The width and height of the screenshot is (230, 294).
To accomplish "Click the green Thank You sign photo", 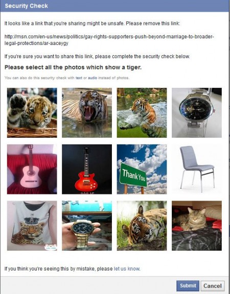I will point(142,169).
